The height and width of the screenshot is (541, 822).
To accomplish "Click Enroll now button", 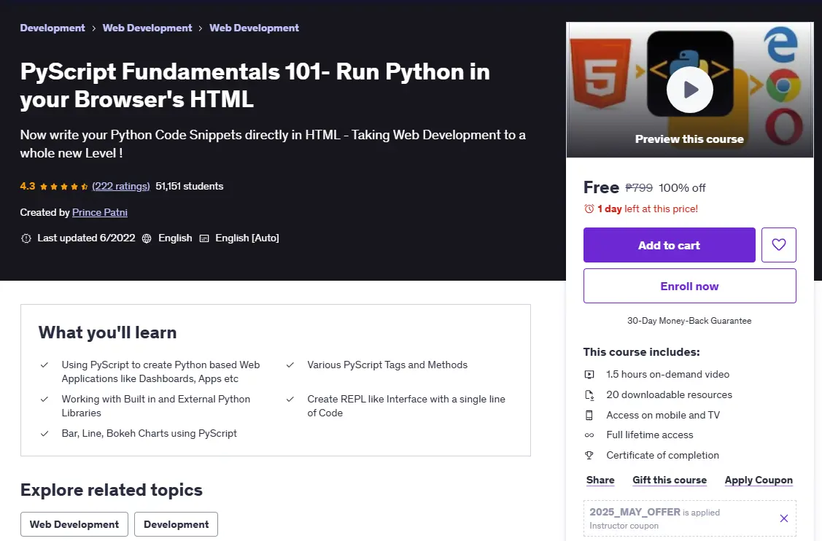I will (690, 286).
